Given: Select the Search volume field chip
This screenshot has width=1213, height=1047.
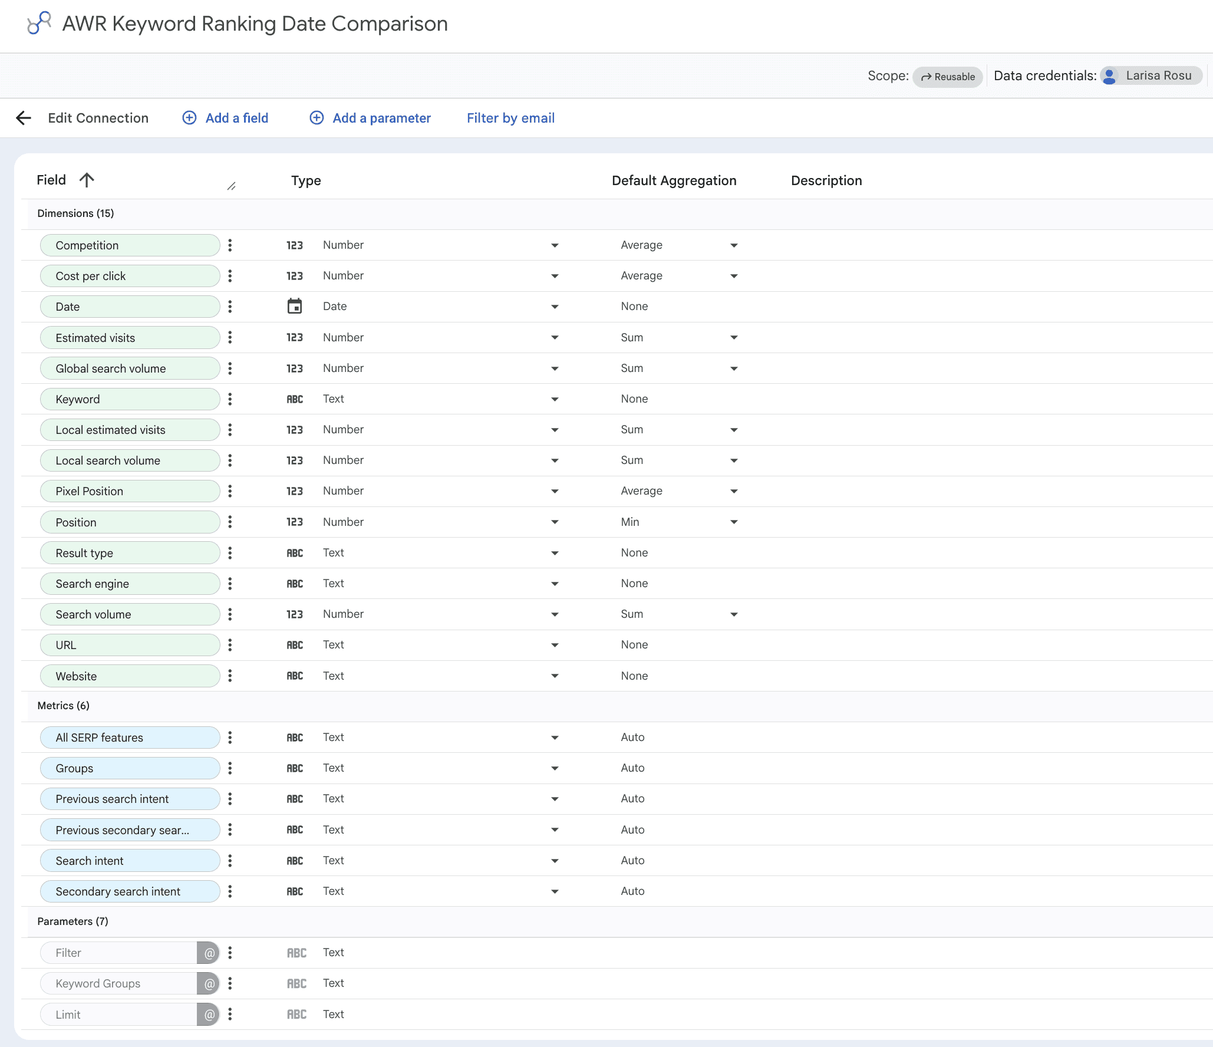Looking at the screenshot, I should coord(130,614).
